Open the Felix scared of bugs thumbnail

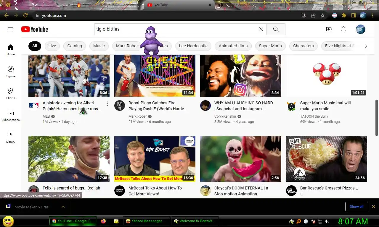click(69, 159)
